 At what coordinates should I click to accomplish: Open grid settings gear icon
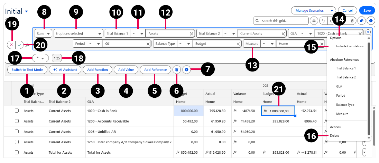point(314,21)
